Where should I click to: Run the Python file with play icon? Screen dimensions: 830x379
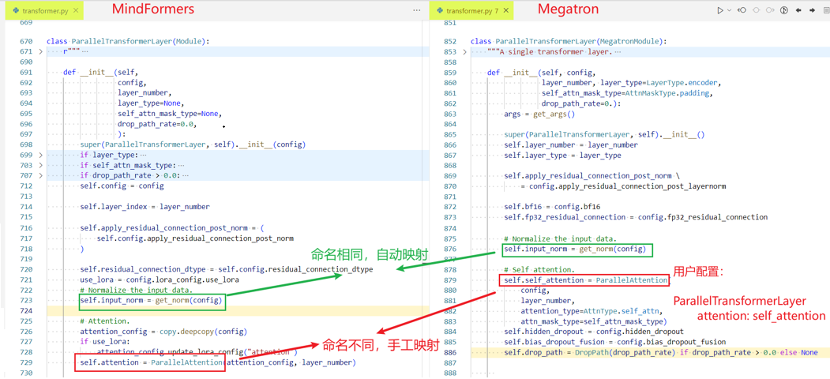pos(720,10)
